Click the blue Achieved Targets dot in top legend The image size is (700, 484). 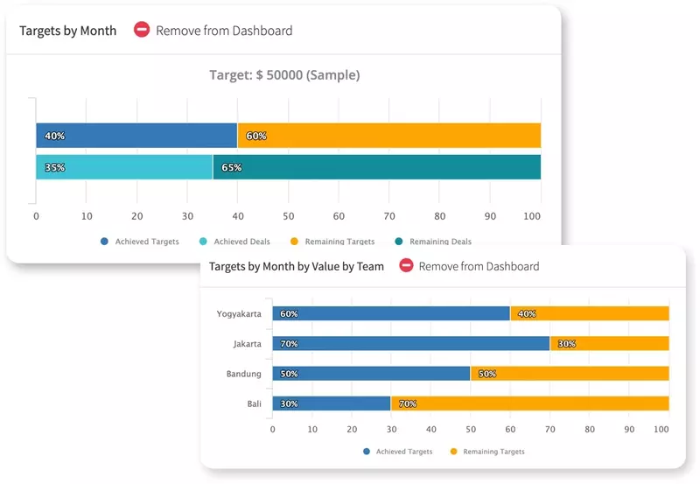pos(104,241)
